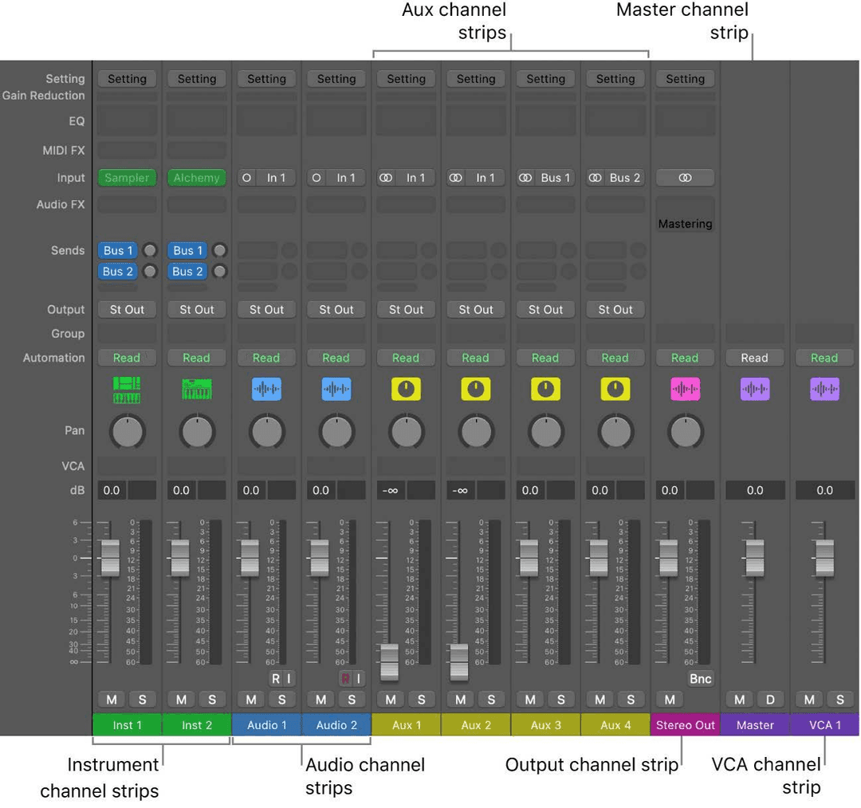Select the Master channel name label

[754, 725]
